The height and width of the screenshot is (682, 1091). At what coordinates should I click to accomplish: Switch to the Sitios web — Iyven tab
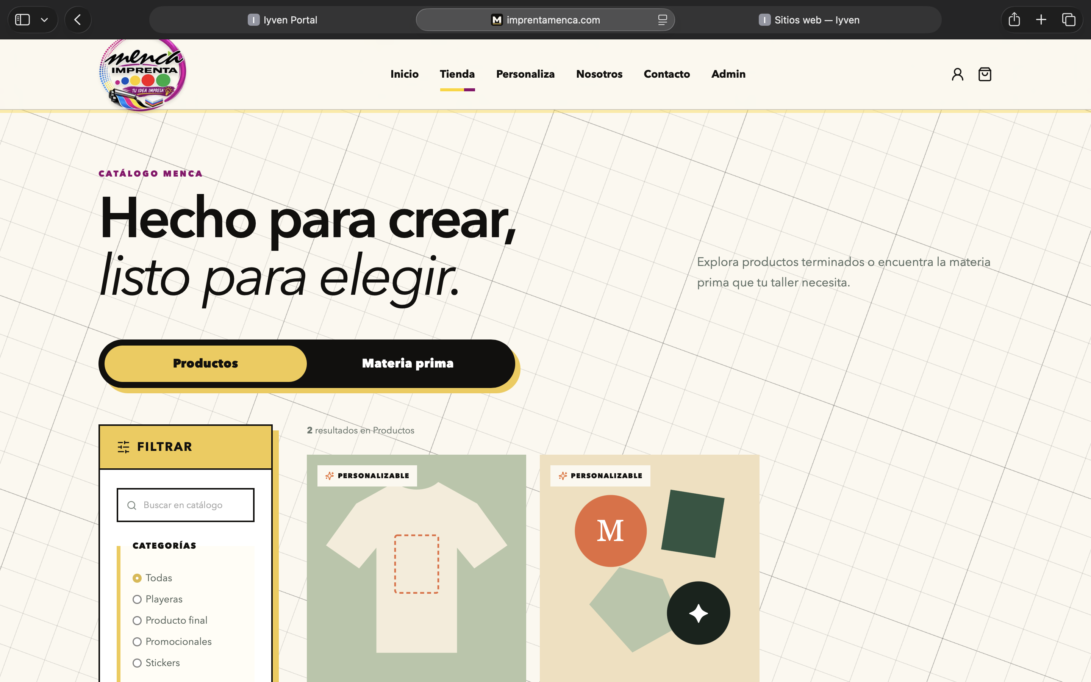809,20
